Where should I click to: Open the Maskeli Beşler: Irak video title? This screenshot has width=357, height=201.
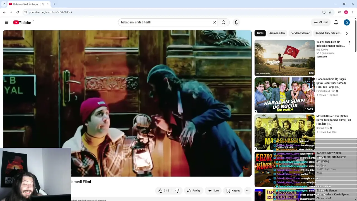(x=334, y=120)
